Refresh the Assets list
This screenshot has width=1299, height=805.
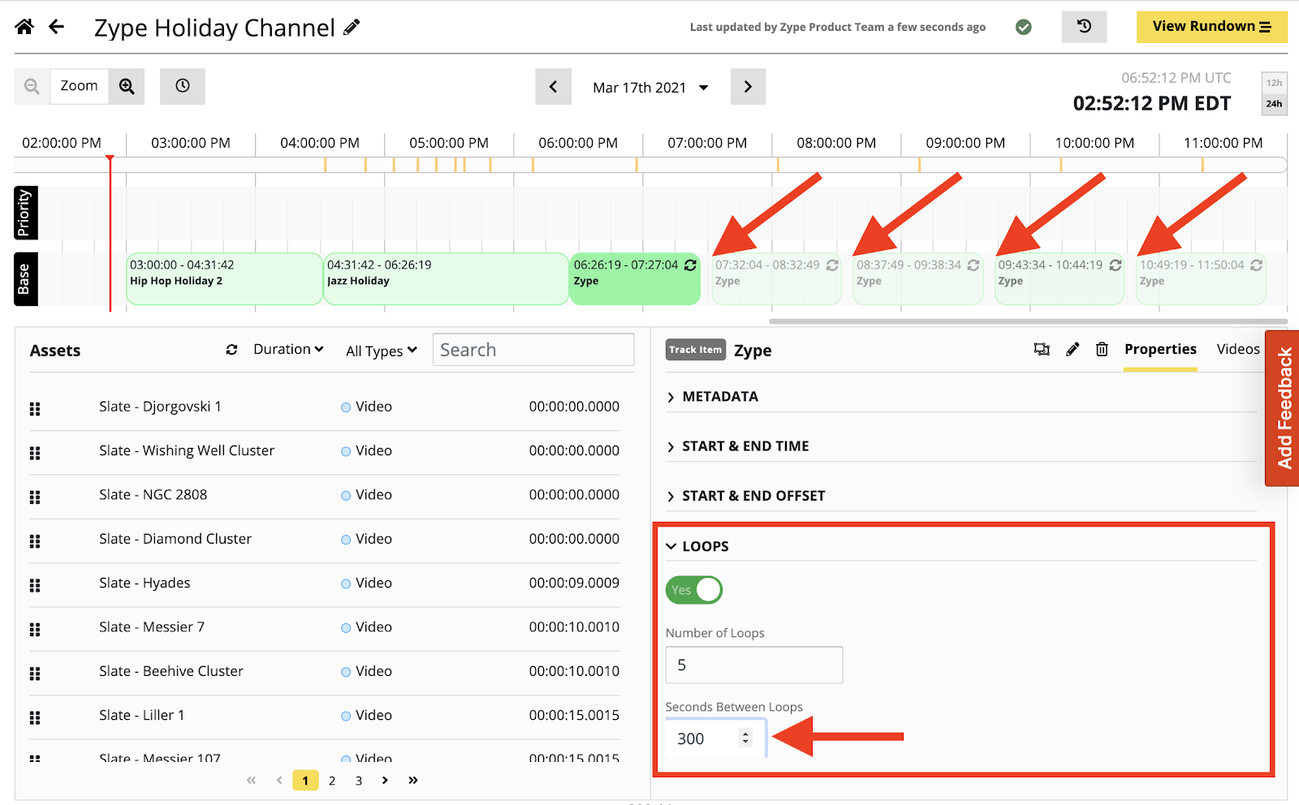point(232,350)
